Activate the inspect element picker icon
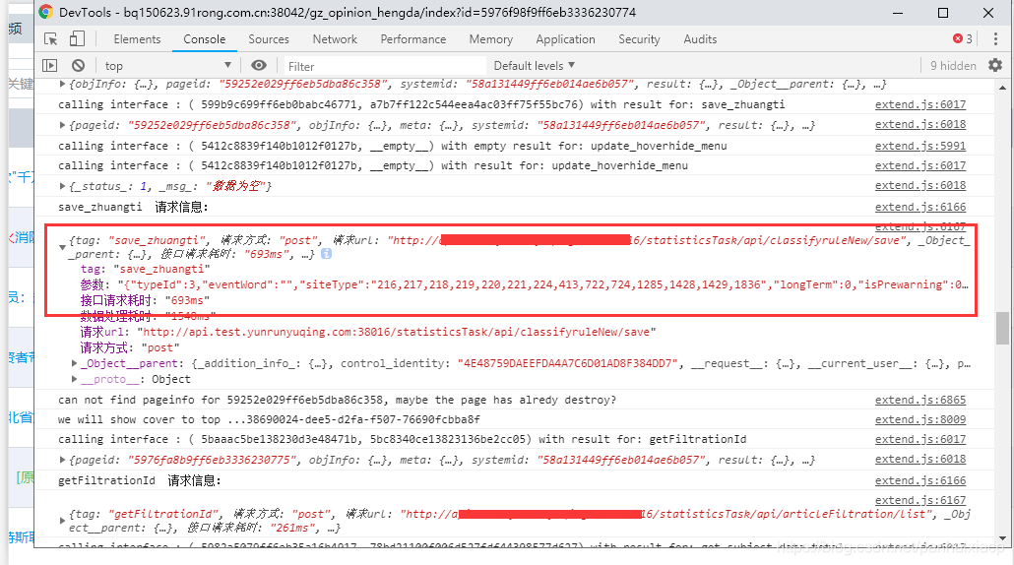This screenshot has width=1014, height=565. 50,39
